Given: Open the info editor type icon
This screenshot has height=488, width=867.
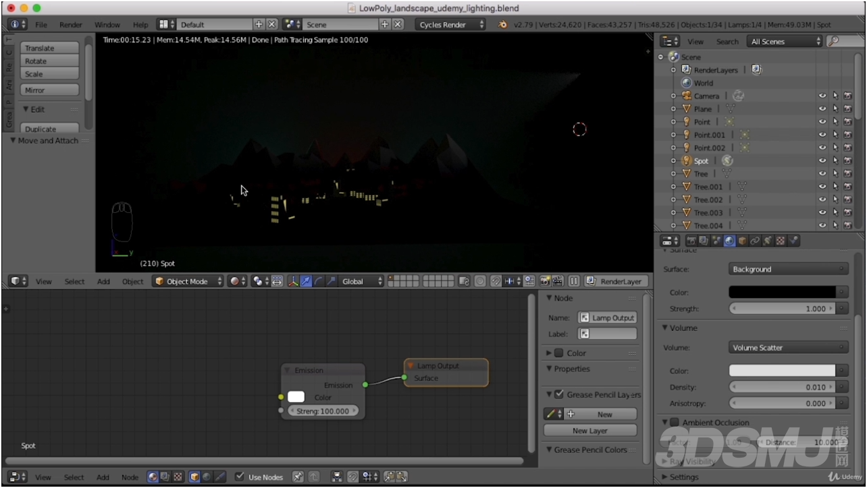Looking at the screenshot, I should (18, 24).
